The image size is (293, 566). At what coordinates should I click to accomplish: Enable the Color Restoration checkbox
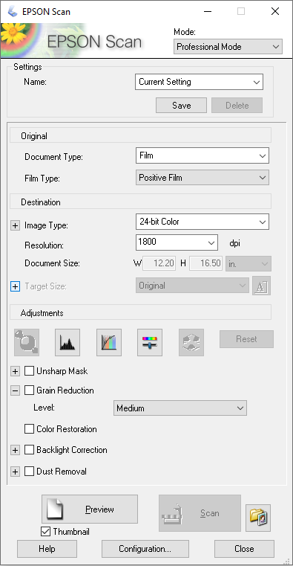29,429
